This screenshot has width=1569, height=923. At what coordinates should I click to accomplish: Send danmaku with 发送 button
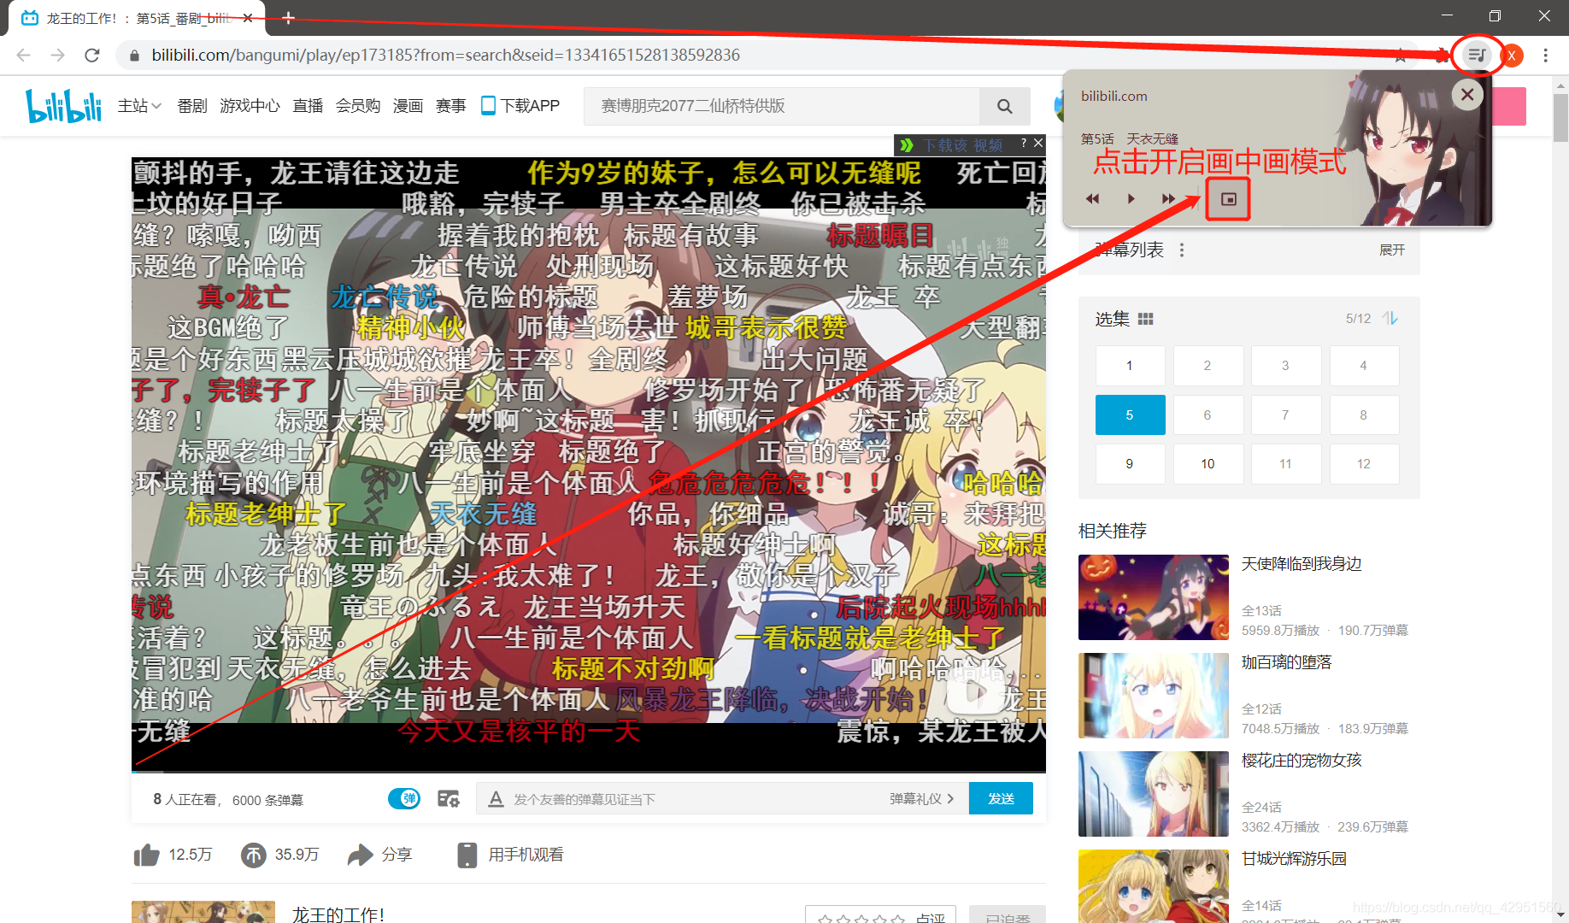(1001, 799)
